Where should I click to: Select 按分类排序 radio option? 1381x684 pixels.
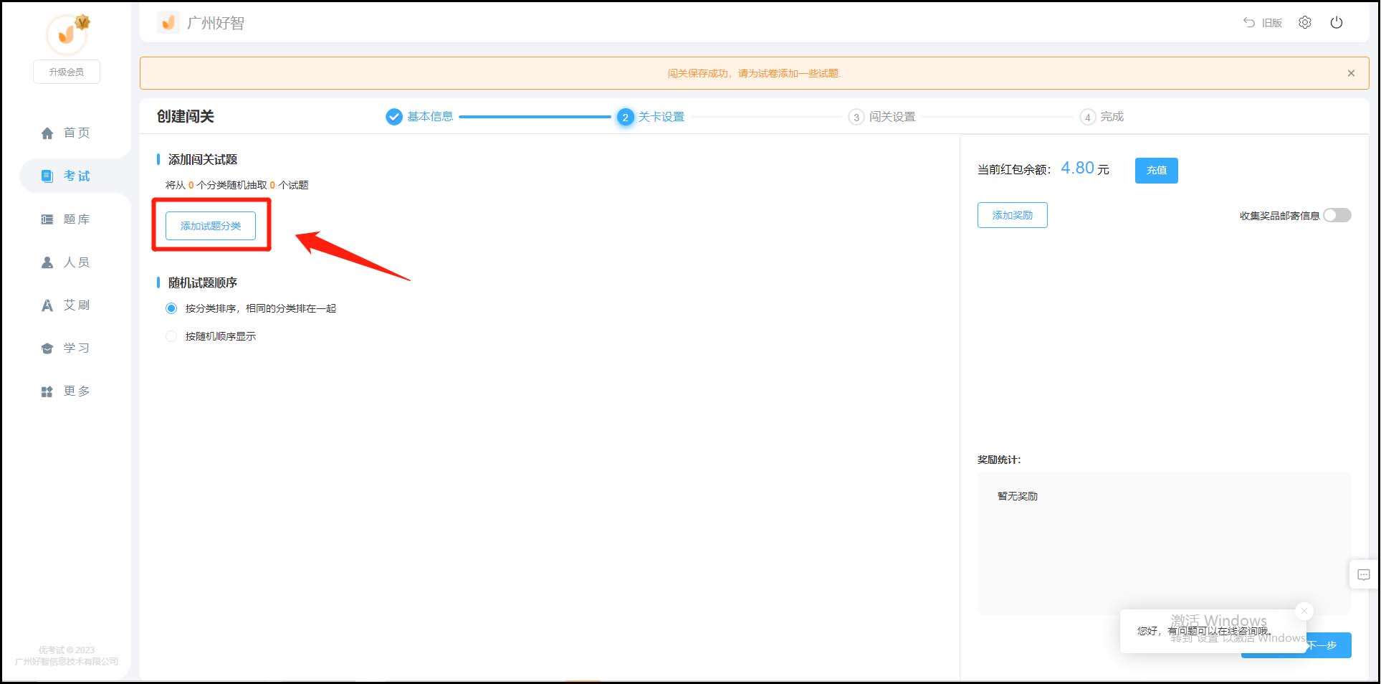[x=171, y=308]
